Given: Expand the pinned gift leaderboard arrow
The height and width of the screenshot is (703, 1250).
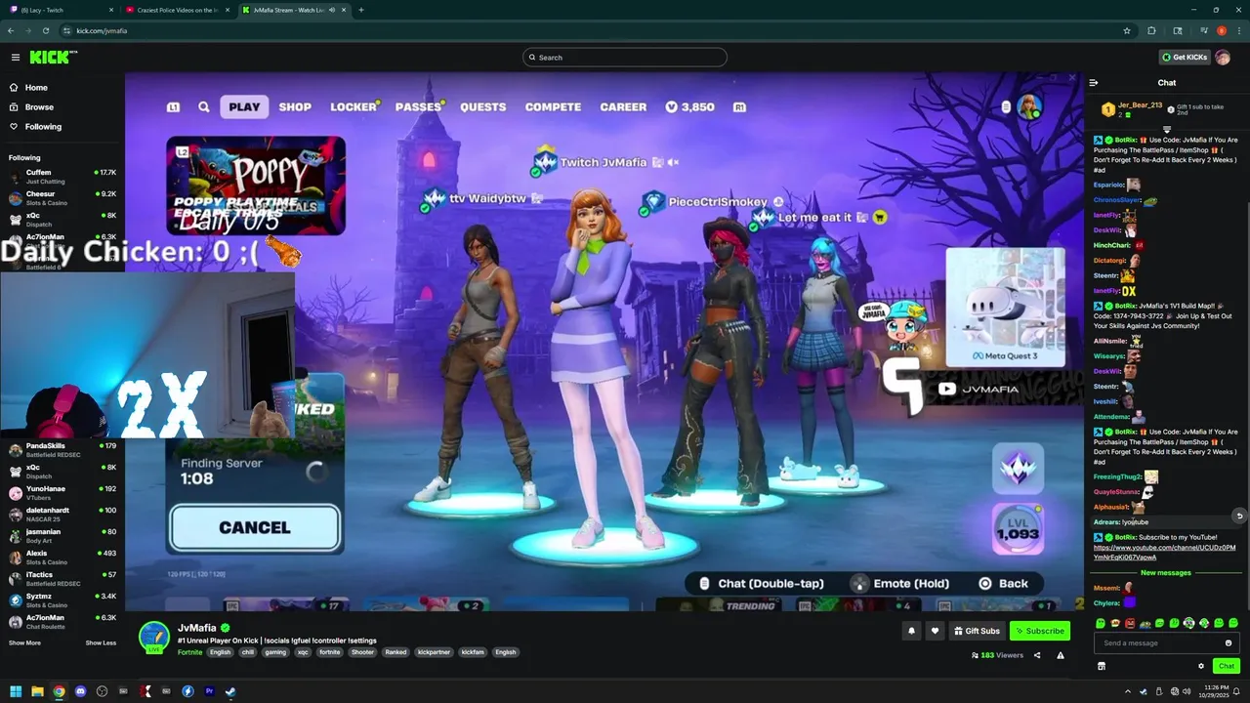Looking at the screenshot, I should click(1167, 129).
